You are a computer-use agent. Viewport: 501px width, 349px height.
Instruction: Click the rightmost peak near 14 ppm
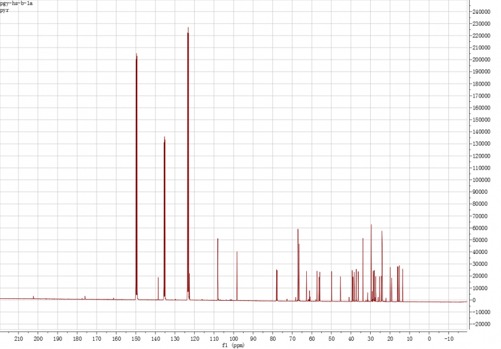coord(403,285)
